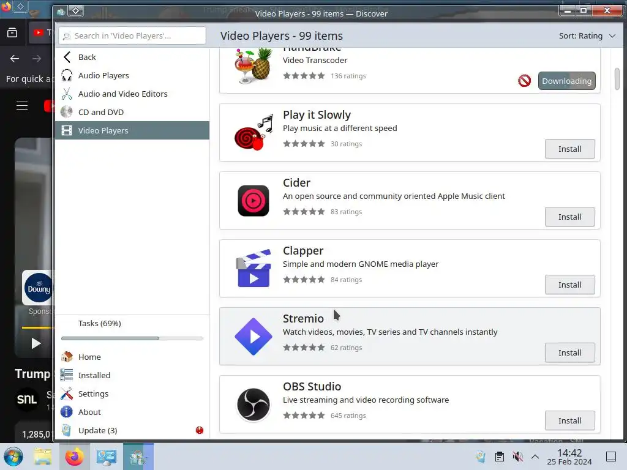Image resolution: width=627 pixels, height=470 pixels.
Task: Install Clapper media player
Action: tap(570, 285)
